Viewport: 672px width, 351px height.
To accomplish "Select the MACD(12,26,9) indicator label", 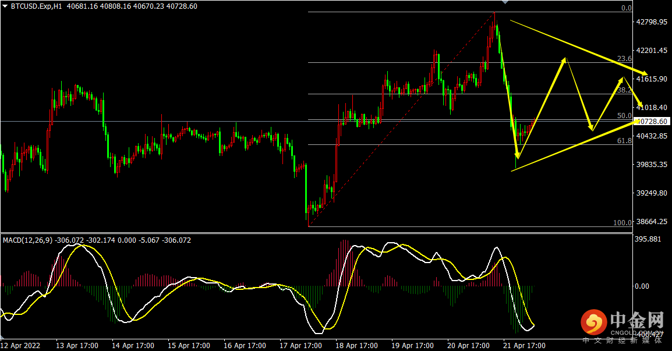I will coord(27,240).
